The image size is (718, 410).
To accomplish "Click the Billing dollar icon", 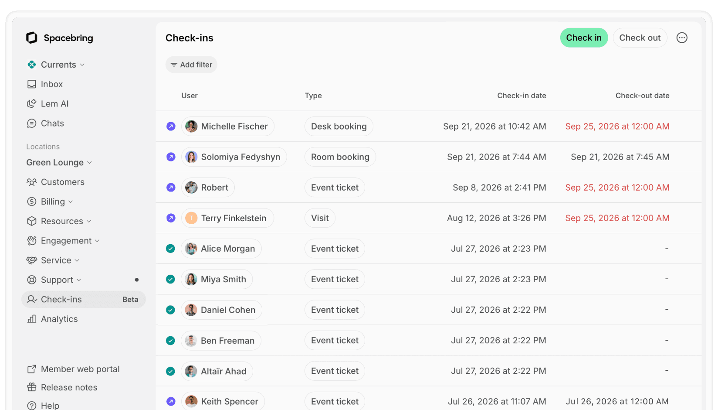I will point(31,202).
